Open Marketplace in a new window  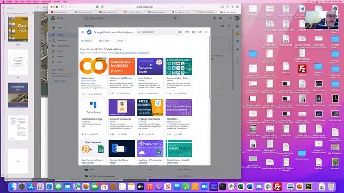tap(200, 32)
